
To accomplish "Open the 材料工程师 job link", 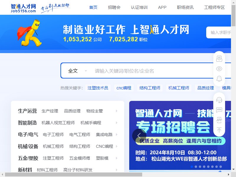I will [x=47, y=170].
